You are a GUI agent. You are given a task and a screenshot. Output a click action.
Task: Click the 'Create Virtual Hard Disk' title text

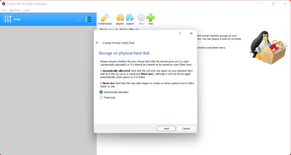(x=119, y=43)
